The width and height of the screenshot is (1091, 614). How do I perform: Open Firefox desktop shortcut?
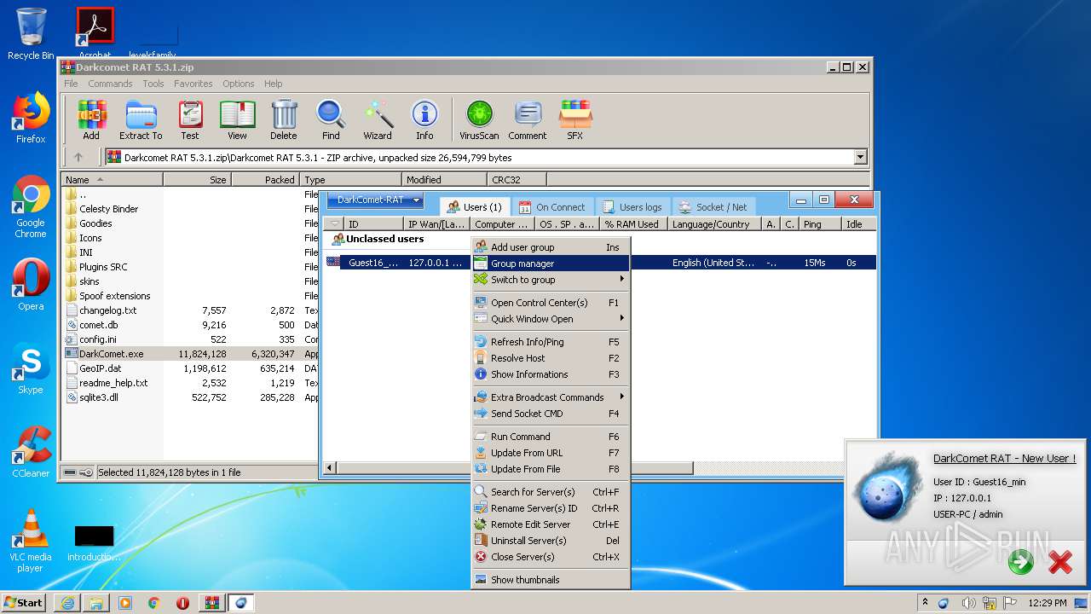[x=31, y=119]
